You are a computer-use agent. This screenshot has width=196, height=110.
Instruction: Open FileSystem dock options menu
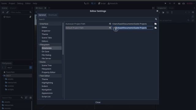pyautogui.click(x=32, y=63)
